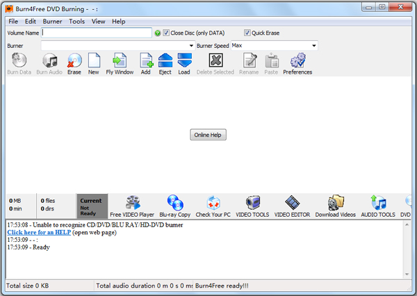417x296 pixels.
Task: Click the '0 dirs' count readout
Action: pos(47,208)
